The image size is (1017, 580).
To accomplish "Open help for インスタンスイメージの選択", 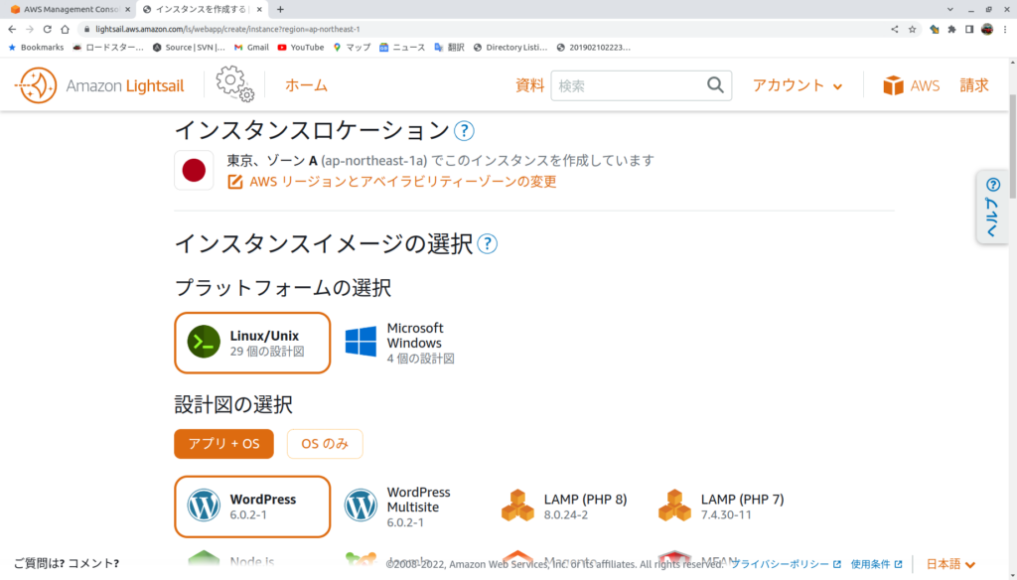I will [487, 244].
